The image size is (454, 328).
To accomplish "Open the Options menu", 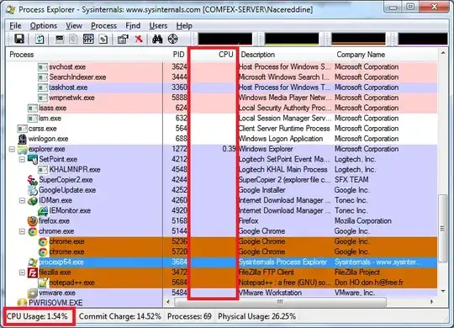I will 44,26.
